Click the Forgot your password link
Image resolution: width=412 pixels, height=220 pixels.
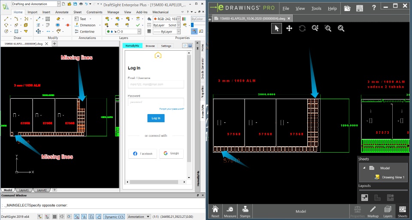point(171,109)
